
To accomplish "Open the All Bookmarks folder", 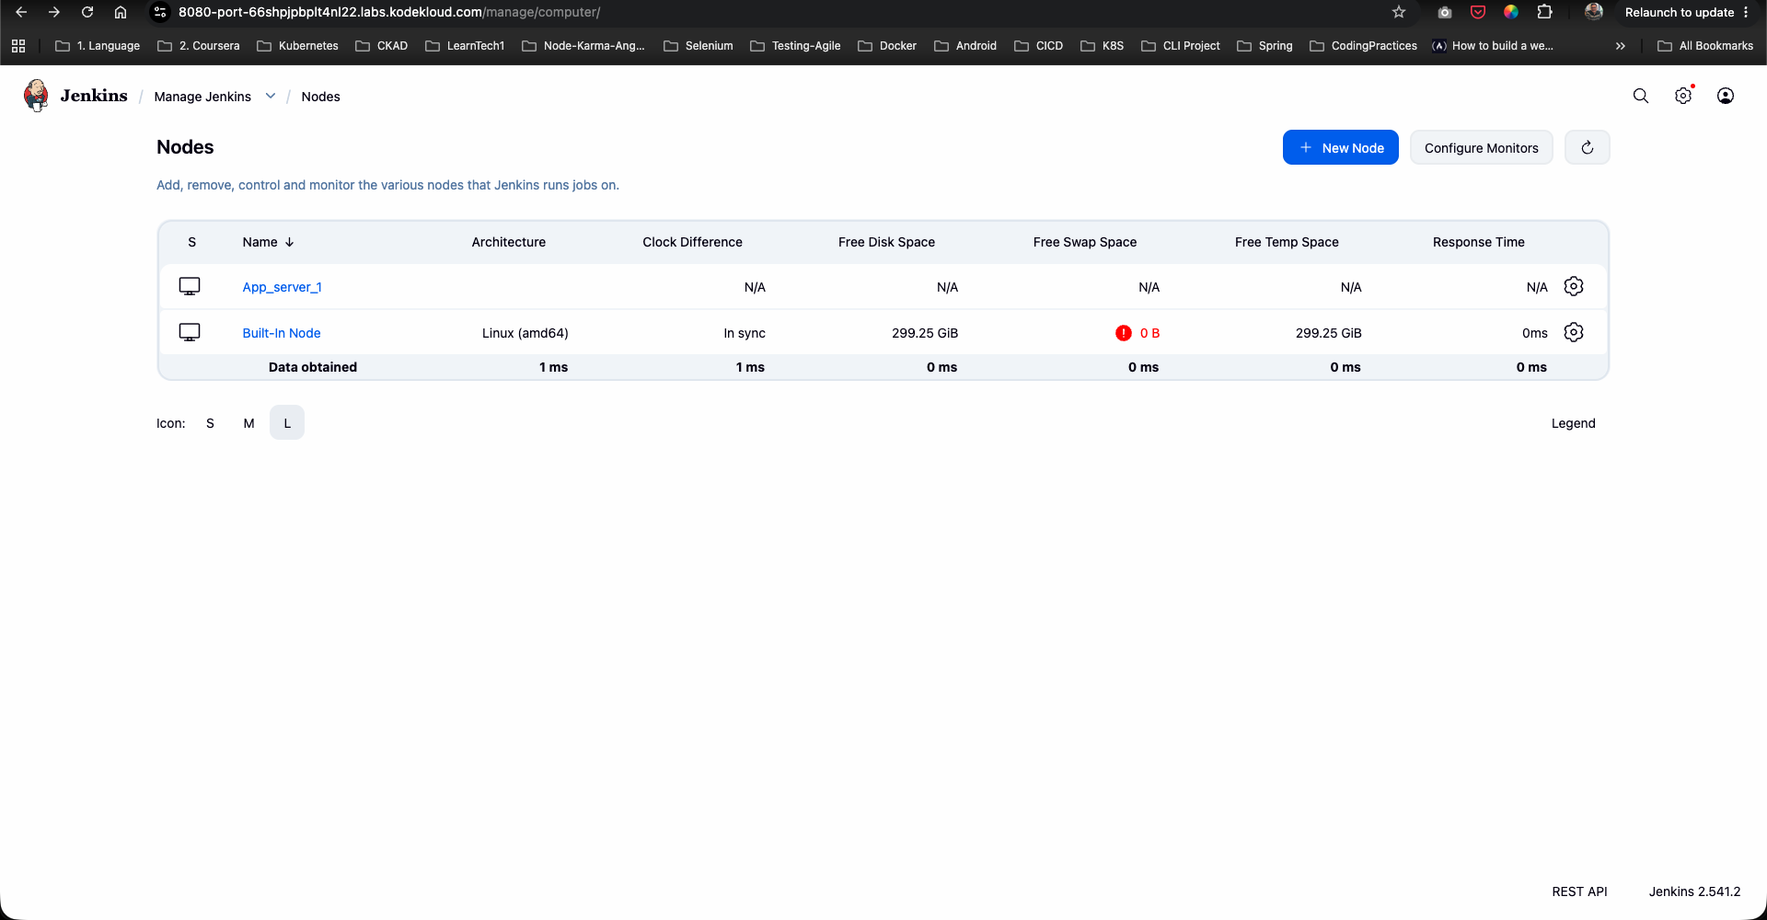I will [x=1705, y=45].
